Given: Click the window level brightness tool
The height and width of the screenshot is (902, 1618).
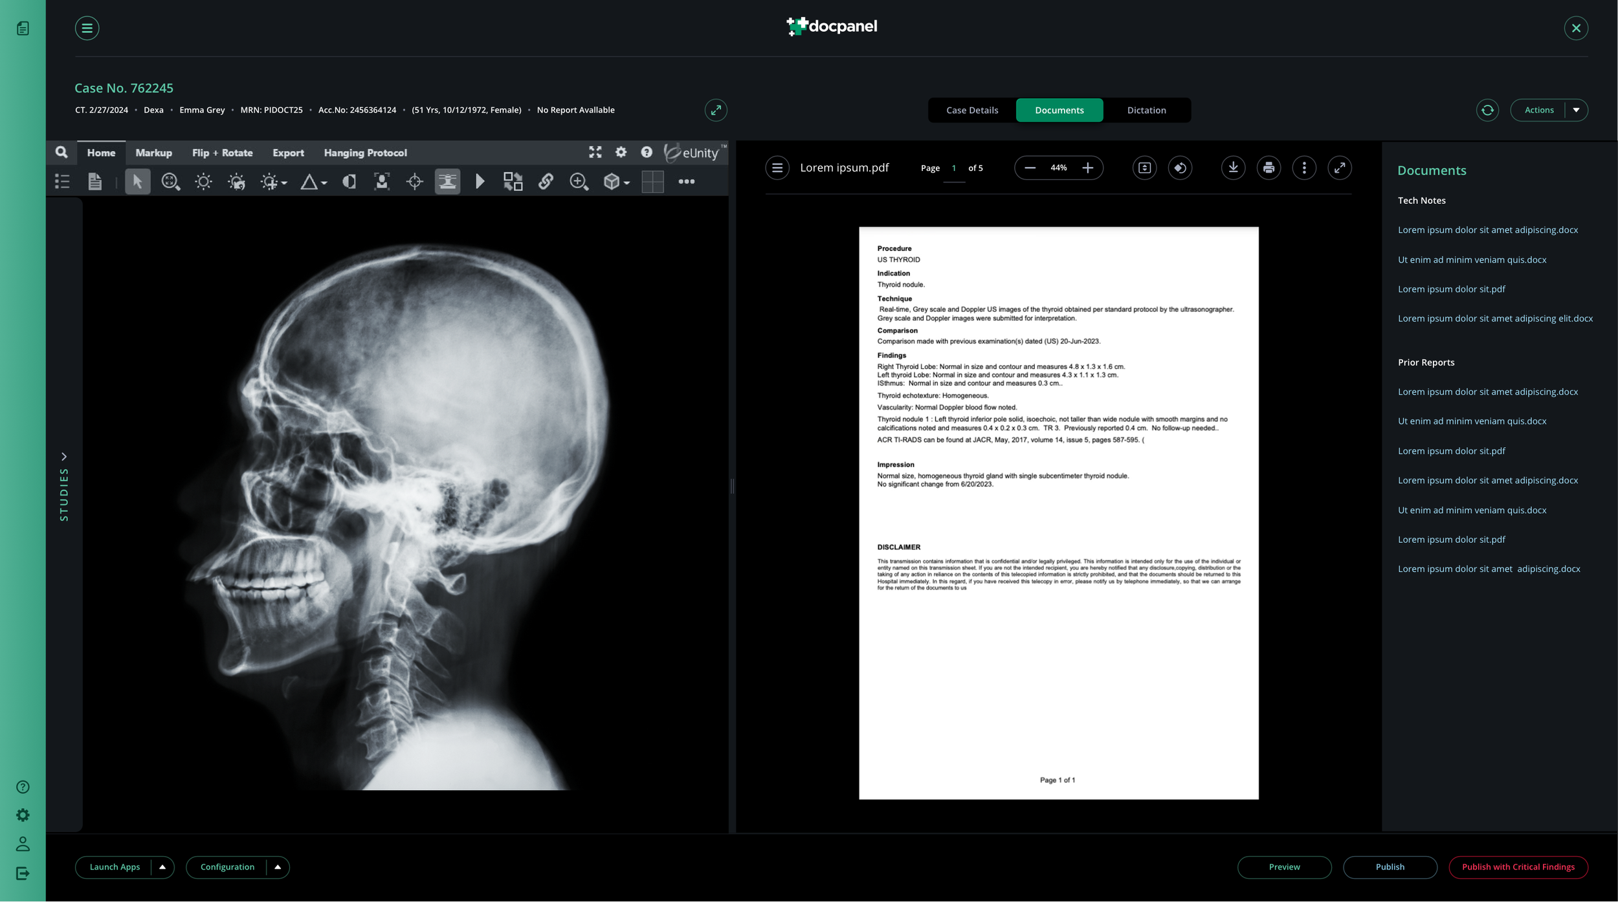Looking at the screenshot, I should 203,182.
